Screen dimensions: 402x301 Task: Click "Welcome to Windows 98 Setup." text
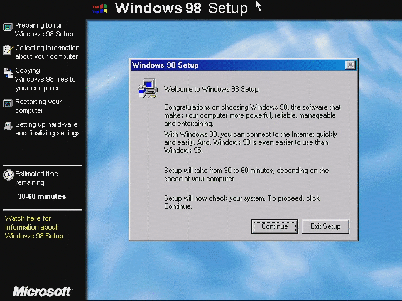(212, 89)
